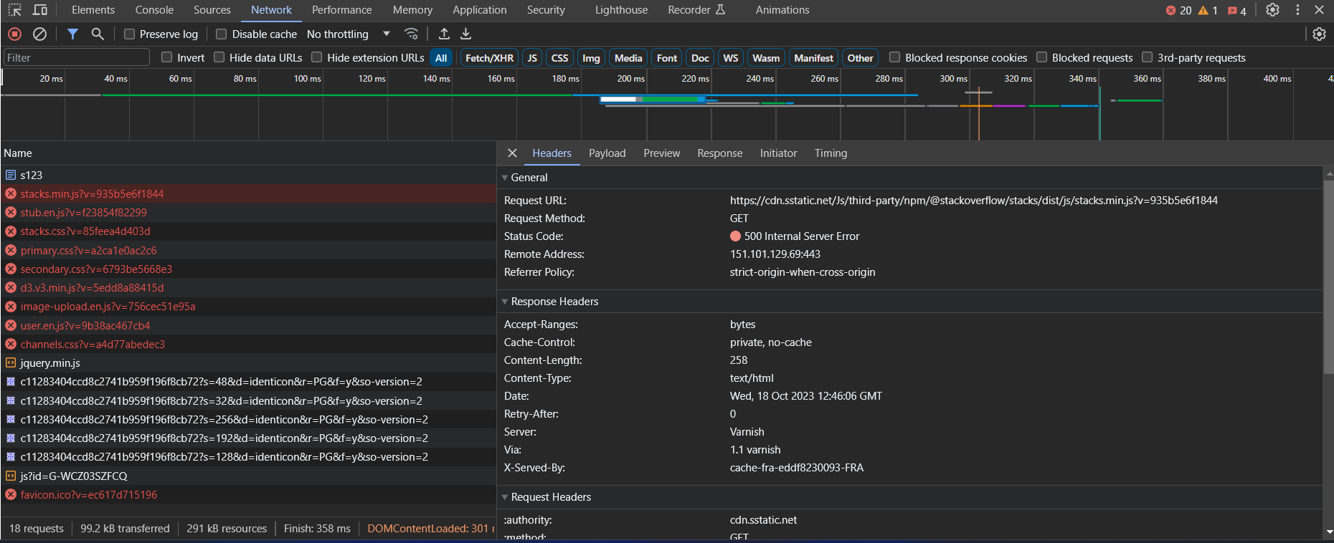The image size is (1334, 543).
Task: Click the issues count badge
Action: click(x=1237, y=10)
